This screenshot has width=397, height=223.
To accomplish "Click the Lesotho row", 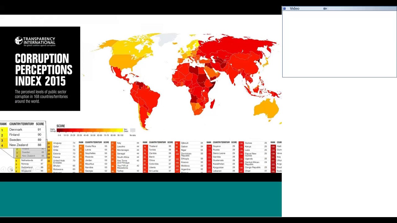I will [126, 146].
